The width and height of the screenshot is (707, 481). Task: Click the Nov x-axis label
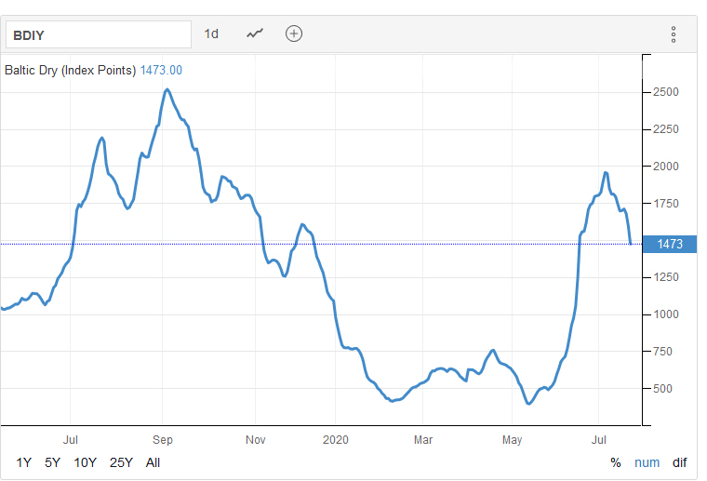pos(255,439)
